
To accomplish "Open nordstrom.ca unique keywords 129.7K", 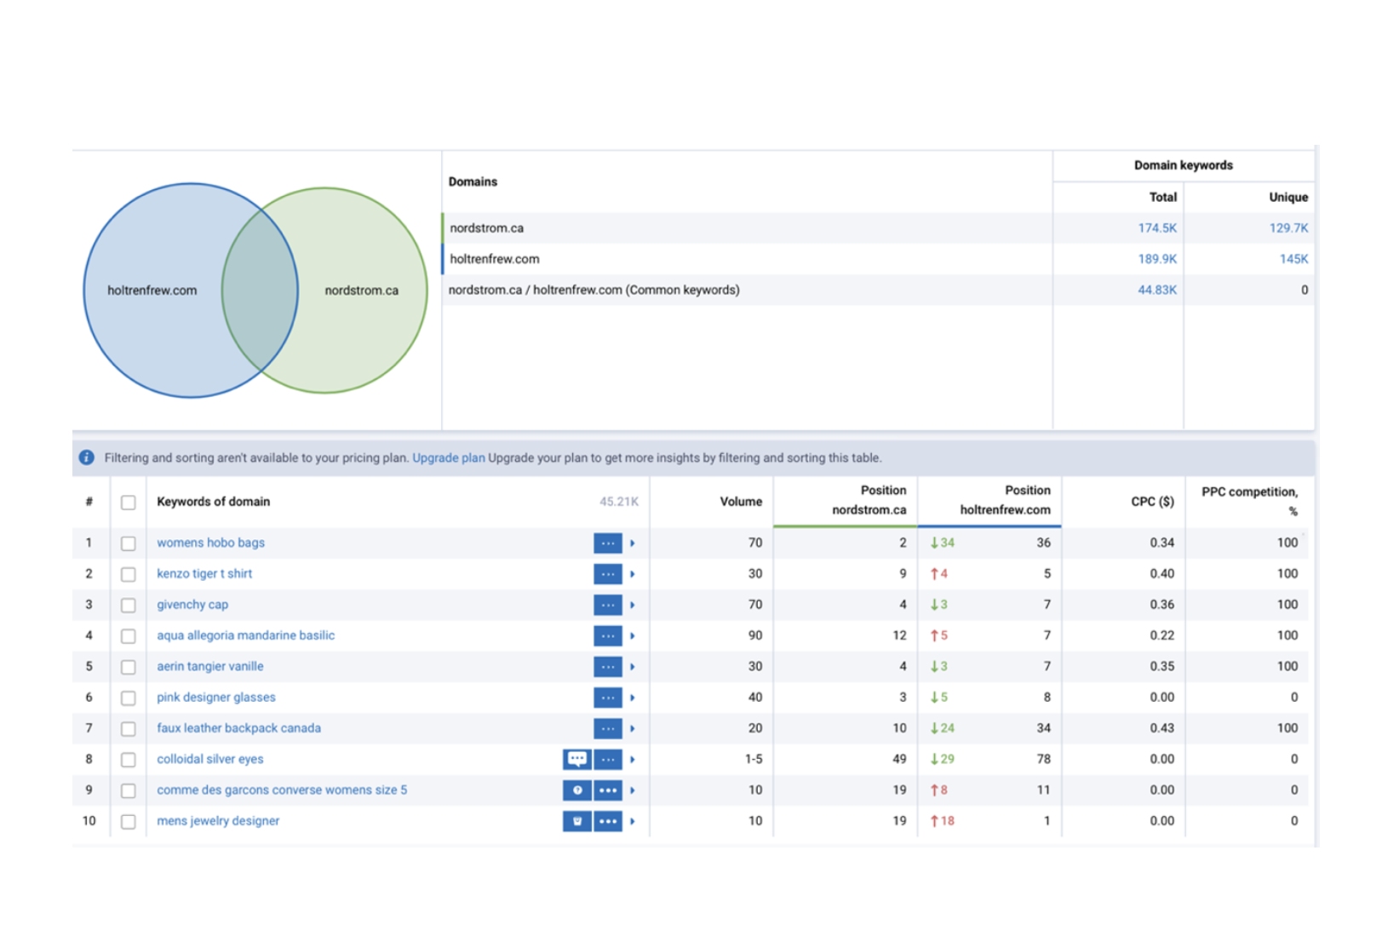I will coord(1288,228).
